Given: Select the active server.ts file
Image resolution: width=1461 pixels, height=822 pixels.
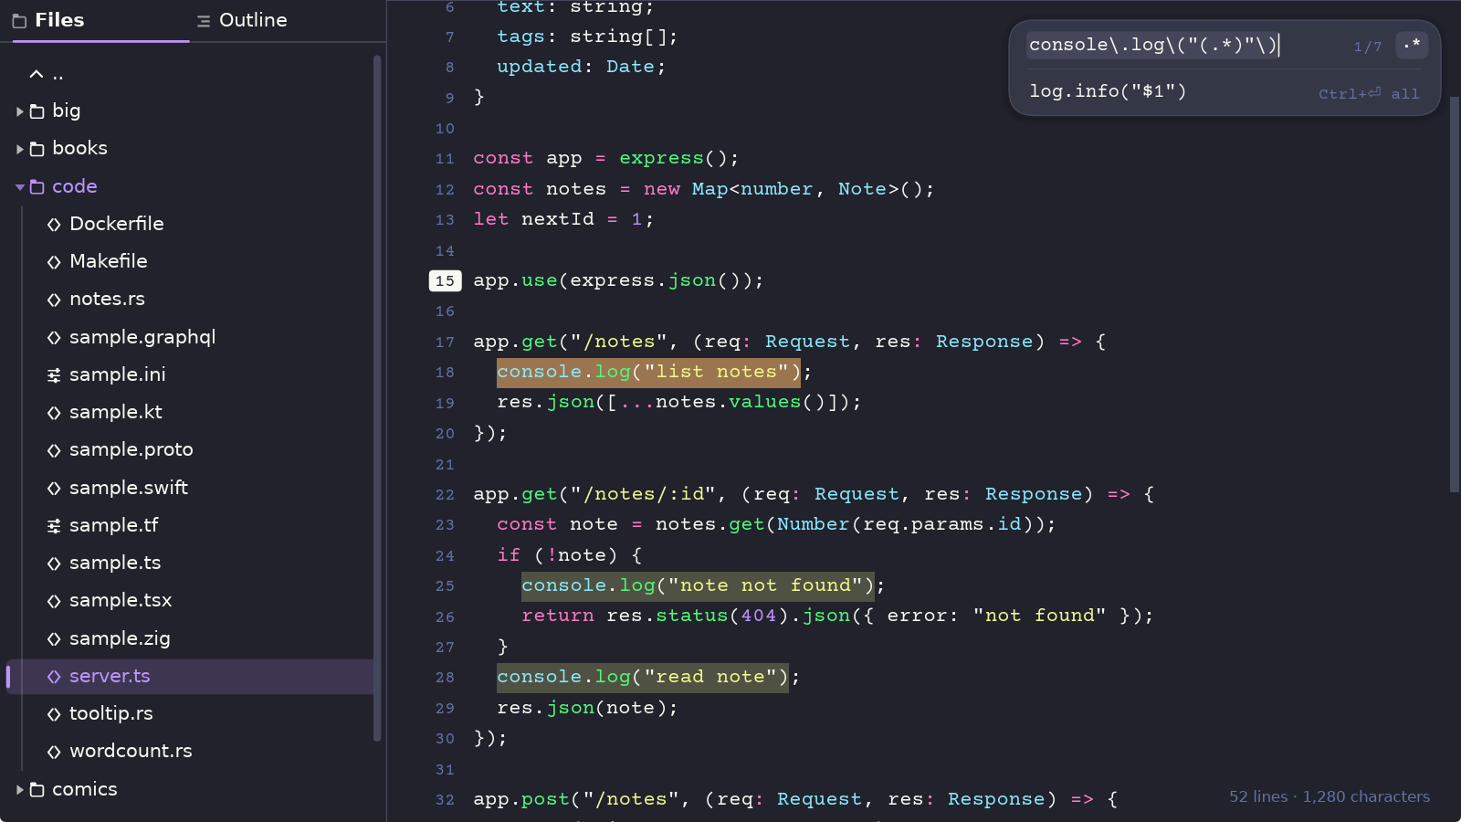Looking at the screenshot, I should (x=190, y=676).
